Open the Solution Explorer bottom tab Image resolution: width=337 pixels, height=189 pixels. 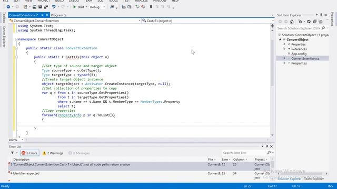pos(289,178)
